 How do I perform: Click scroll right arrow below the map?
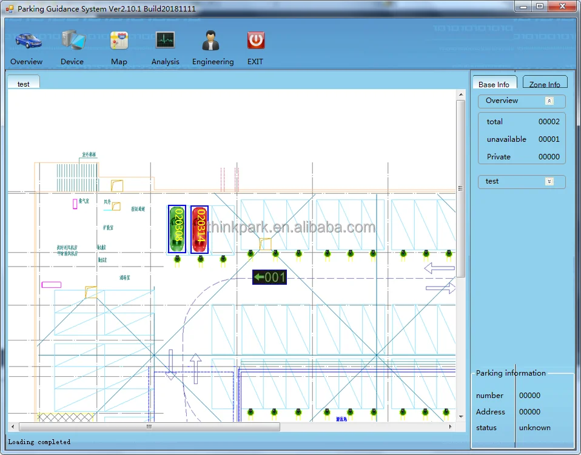pos(451,427)
